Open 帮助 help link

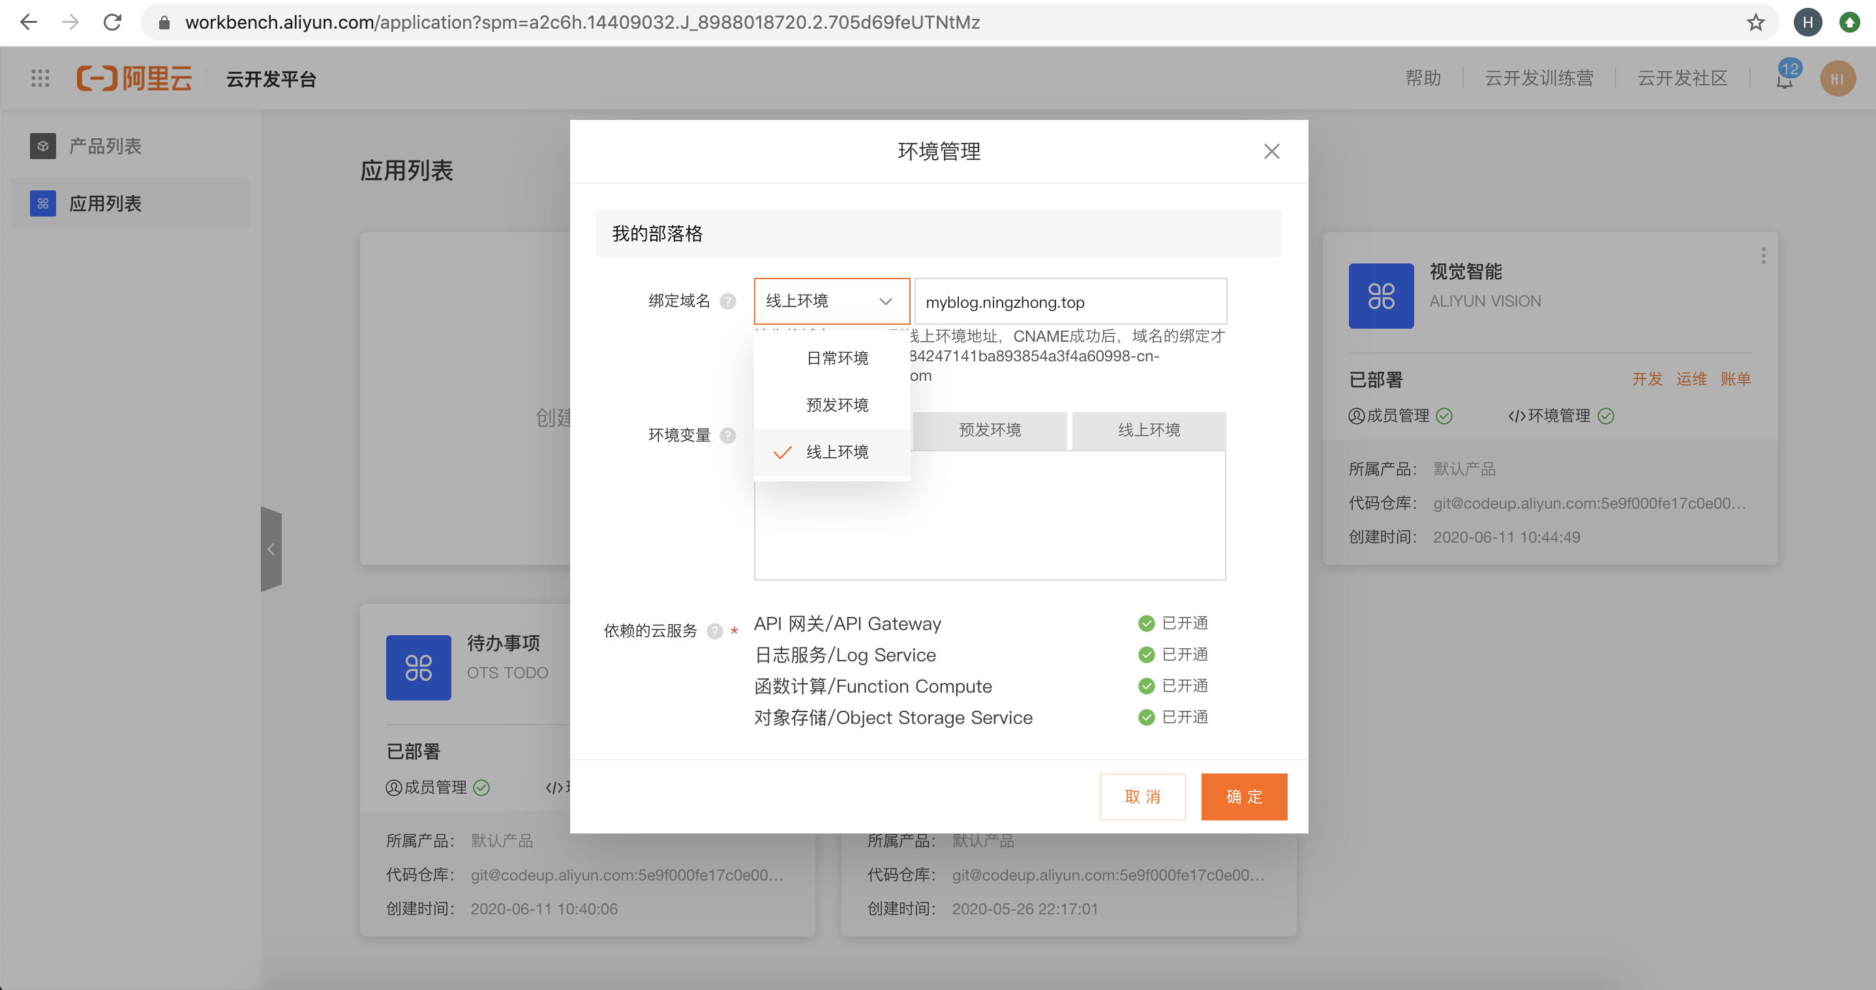(1423, 78)
